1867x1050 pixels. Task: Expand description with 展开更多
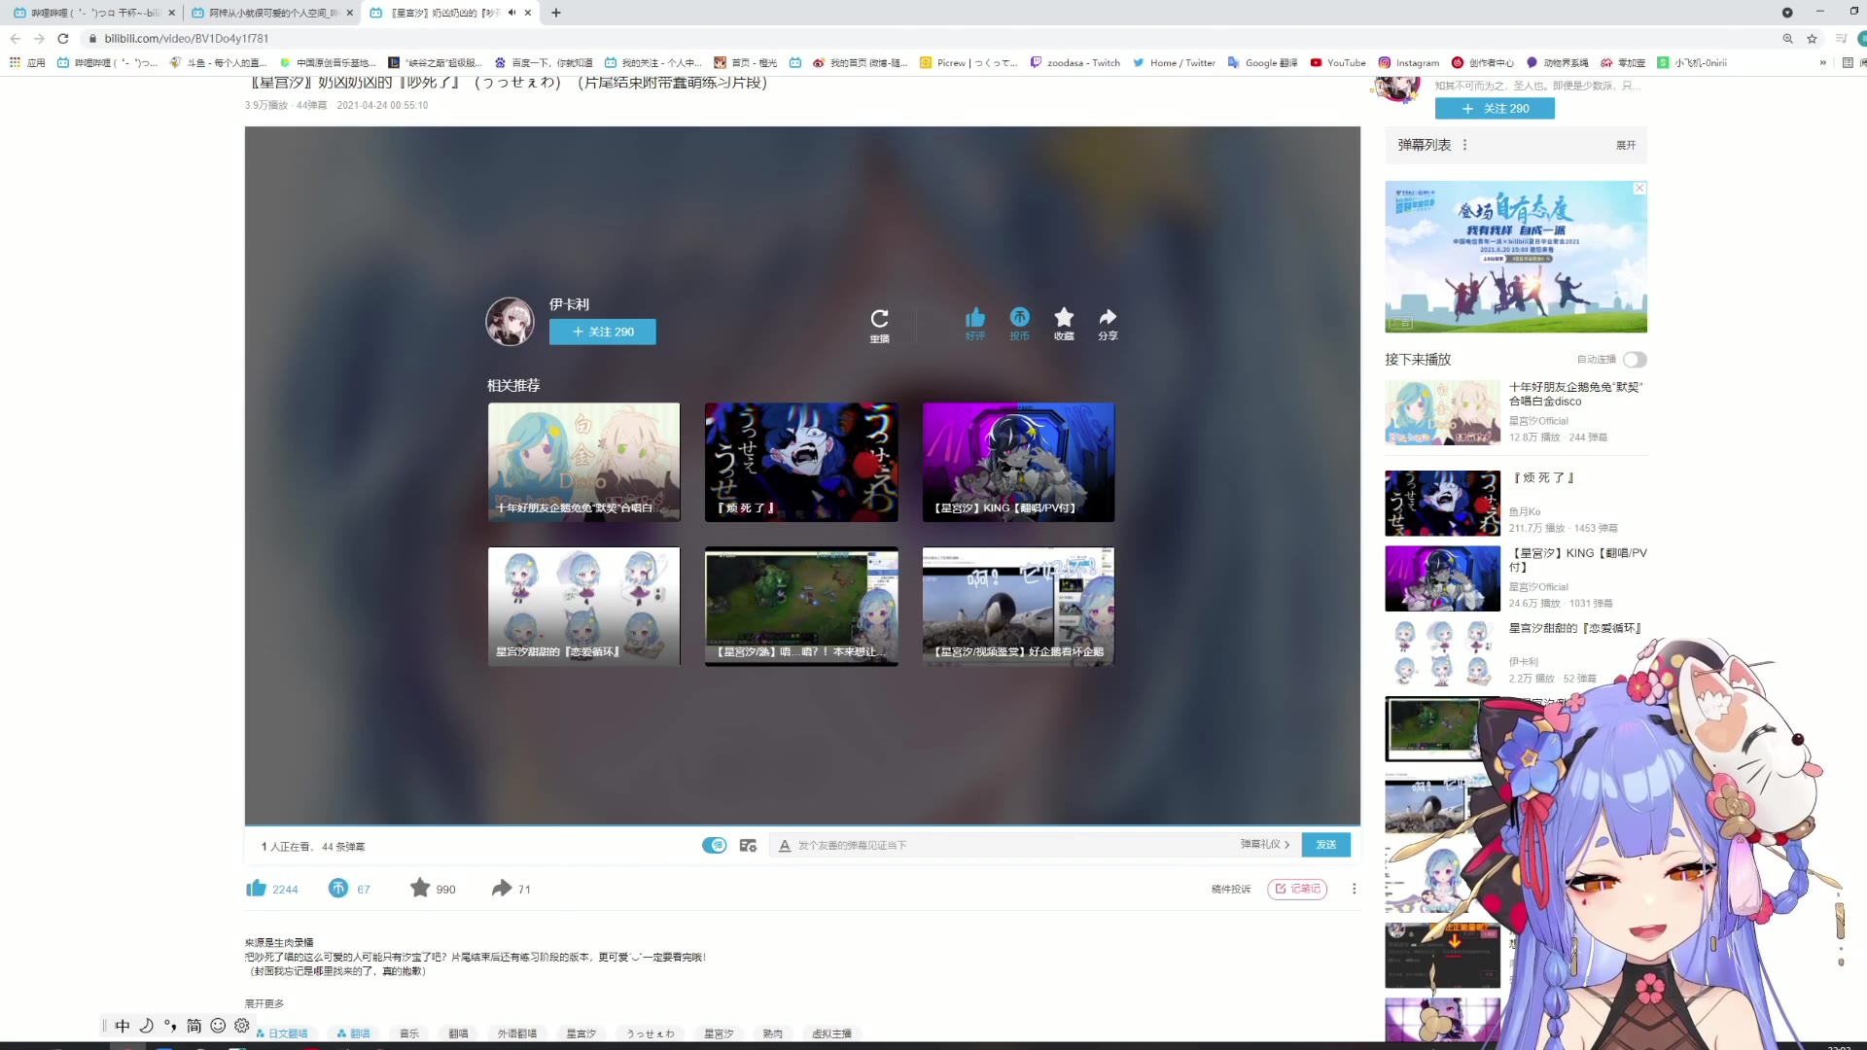click(264, 1003)
